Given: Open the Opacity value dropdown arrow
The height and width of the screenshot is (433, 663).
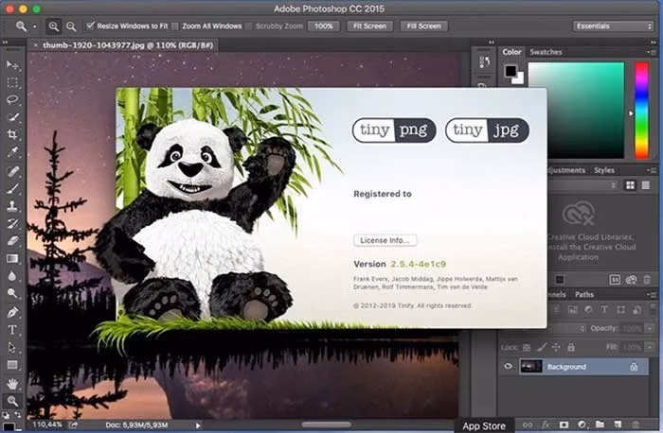Looking at the screenshot, I should [x=650, y=328].
